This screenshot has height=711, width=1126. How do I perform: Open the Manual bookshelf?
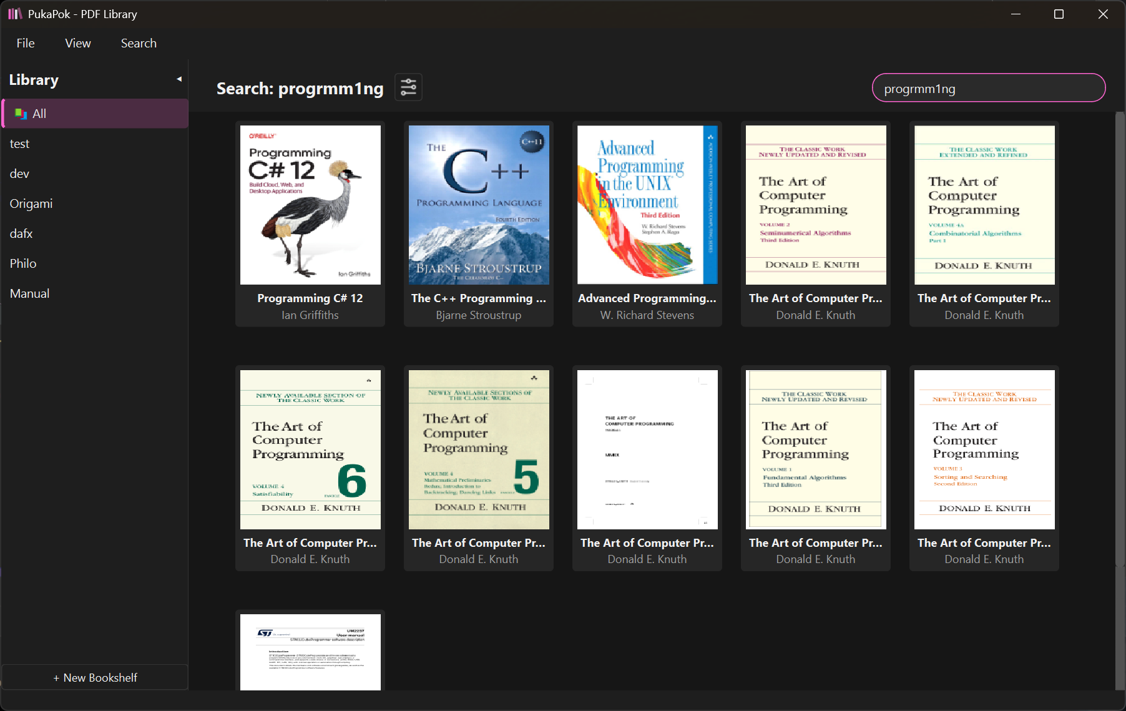pyautogui.click(x=29, y=293)
